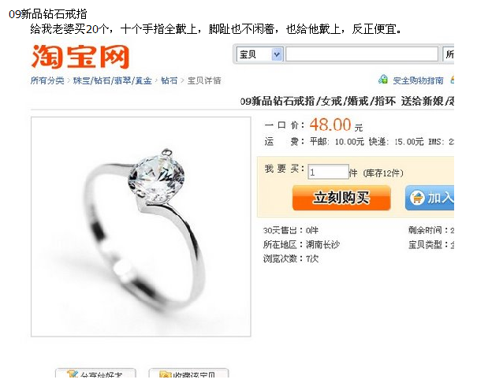
Task: Click the 收藏该宝贝 favorite folder icon
Action: [166, 374]
